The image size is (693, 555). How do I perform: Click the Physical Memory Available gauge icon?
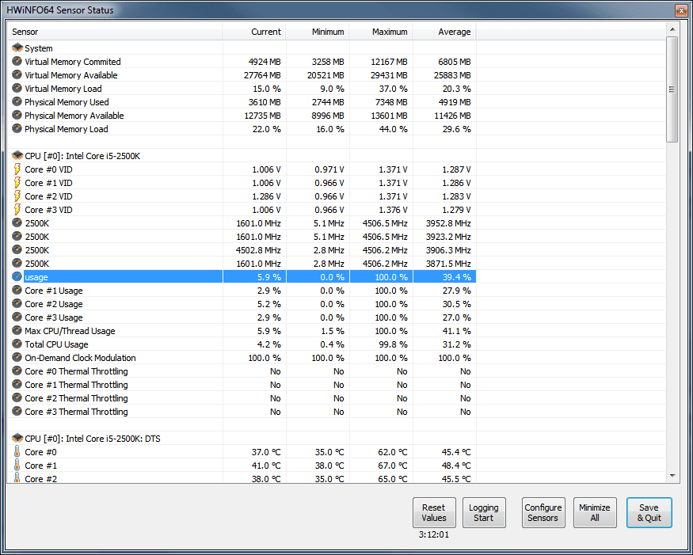coord(17,115)
